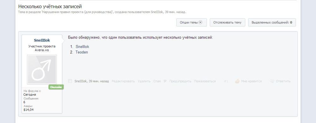Click the $14,04 Аверы value
The width and height of the screenshot is (316, 123).
click(29, 110)
